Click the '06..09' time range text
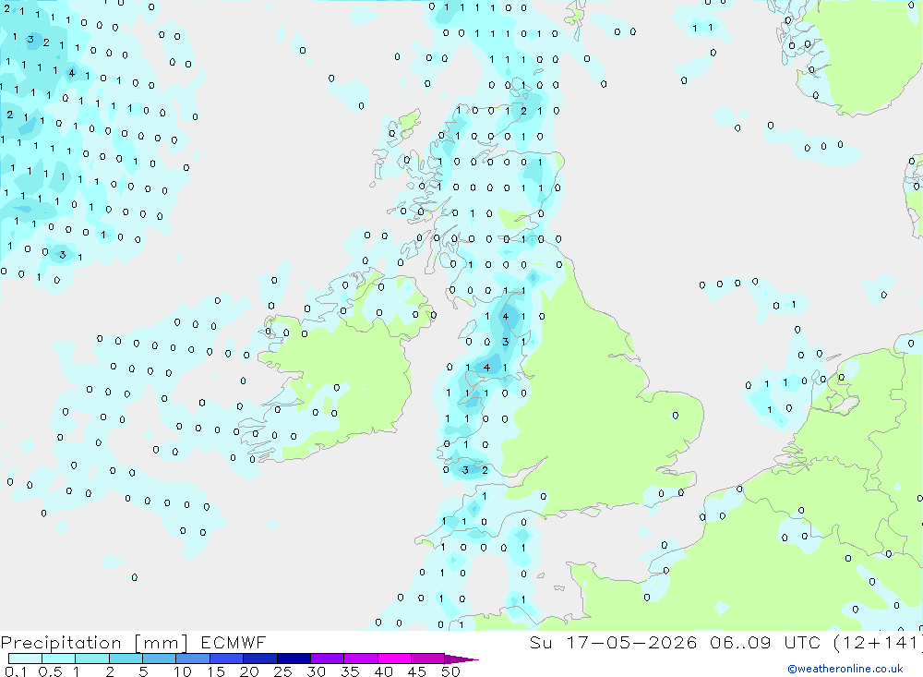This screenshot has height=677, width=923. [x=740, y=642]
